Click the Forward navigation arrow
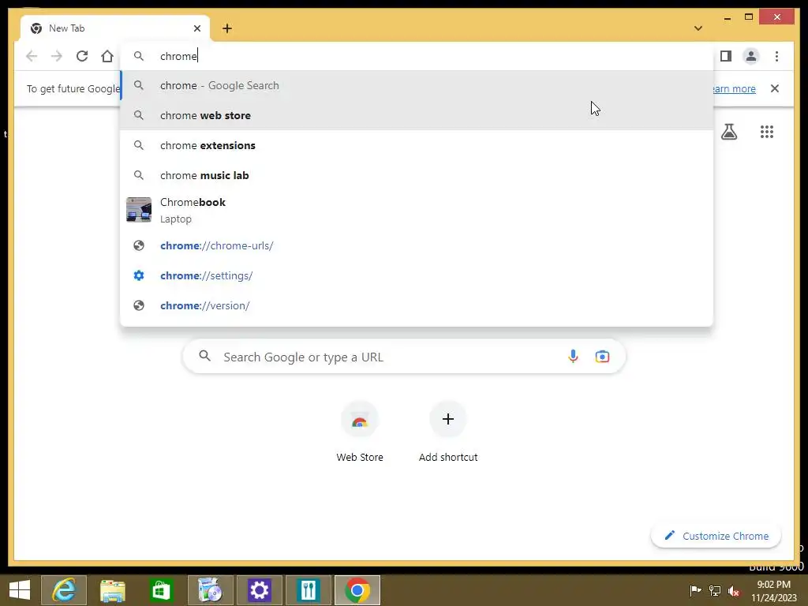Viewport: 808px width, 606px height. tap(57, 56)
